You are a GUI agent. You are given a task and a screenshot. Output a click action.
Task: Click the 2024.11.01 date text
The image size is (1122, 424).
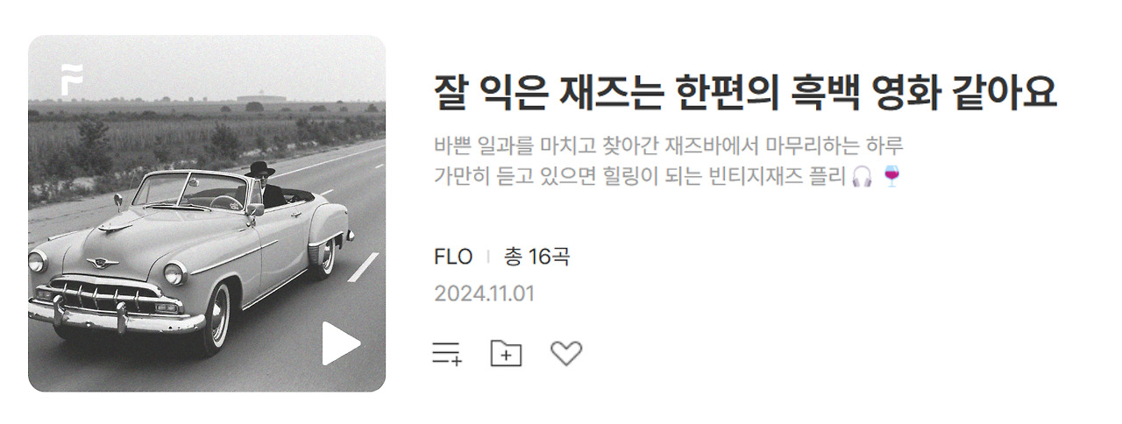(484, 293)
